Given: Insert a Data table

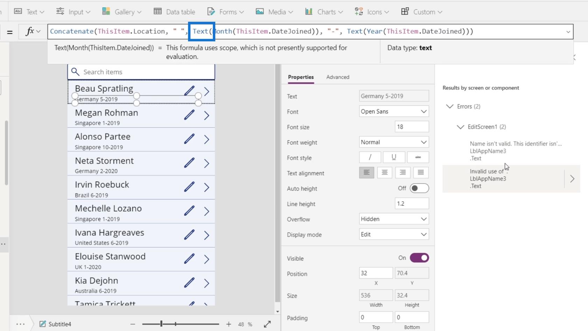Looking at the screenshot, I should 175,12.
